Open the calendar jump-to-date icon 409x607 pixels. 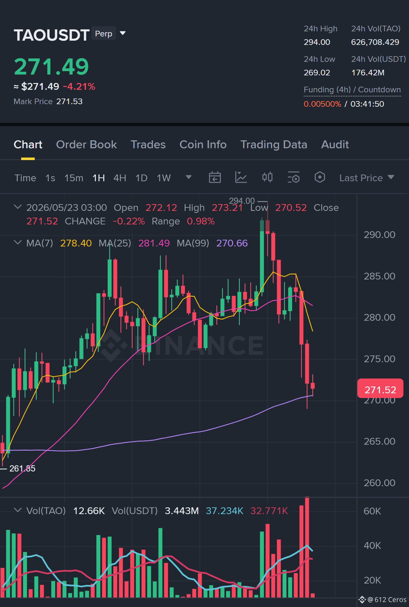215,178
